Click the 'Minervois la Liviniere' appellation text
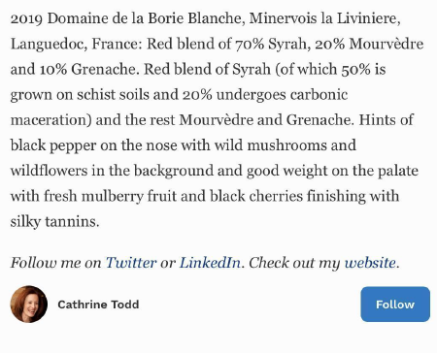 click(324, 18)
